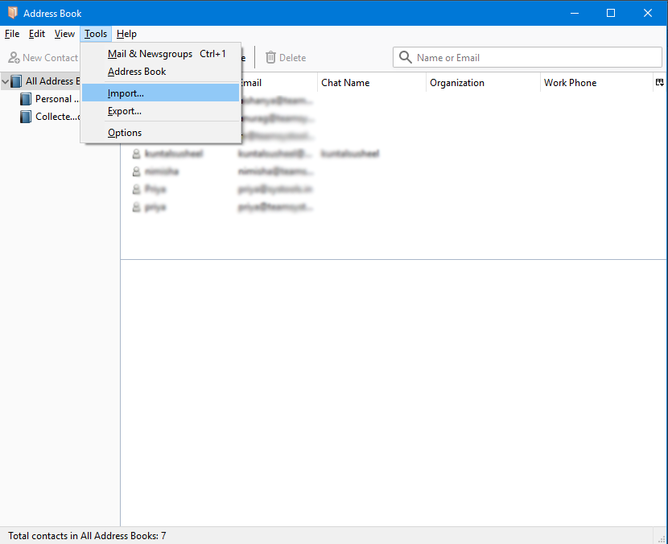This screenshot has height=544, width=668.
Task: Click the nimisha contact person icon
Action: click(x=136, y=171)
